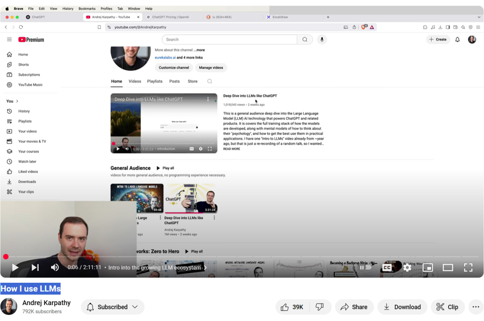
Task: Switch to the Store channel tab
Action: click(192, 81)
